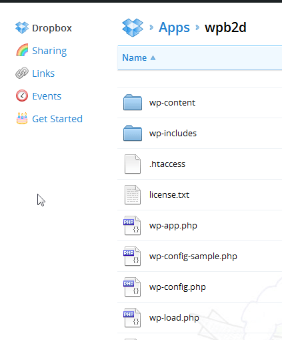Select the wp-config-sample.php file name
282x340 pixels.
pos(193,257)
